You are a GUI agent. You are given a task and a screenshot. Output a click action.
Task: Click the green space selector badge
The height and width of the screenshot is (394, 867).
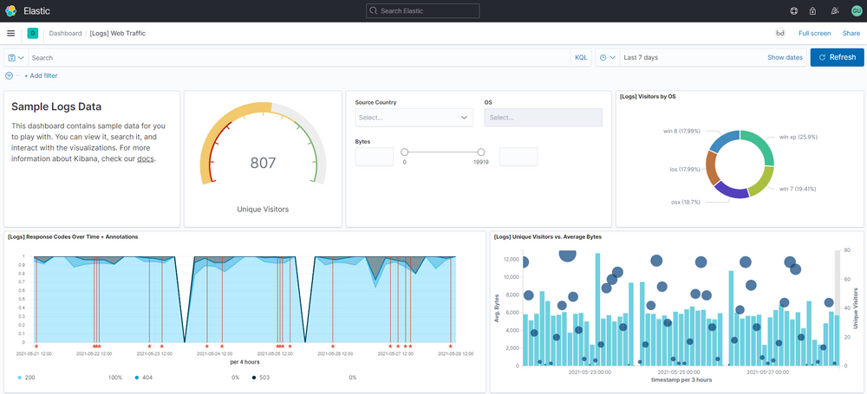click(x=33, y=33)
